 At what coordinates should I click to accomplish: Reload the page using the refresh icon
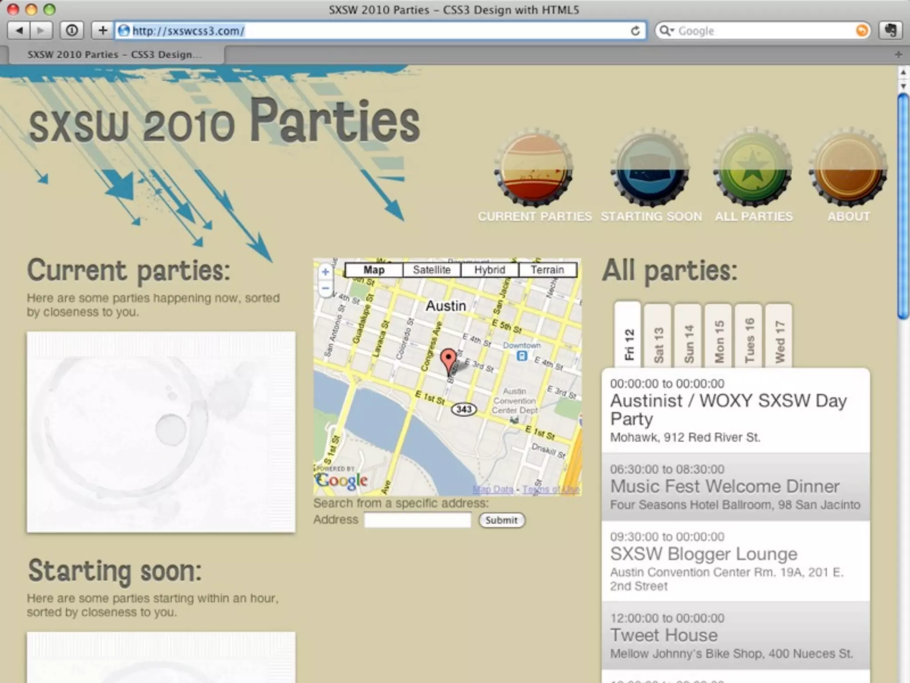[635, 31]
